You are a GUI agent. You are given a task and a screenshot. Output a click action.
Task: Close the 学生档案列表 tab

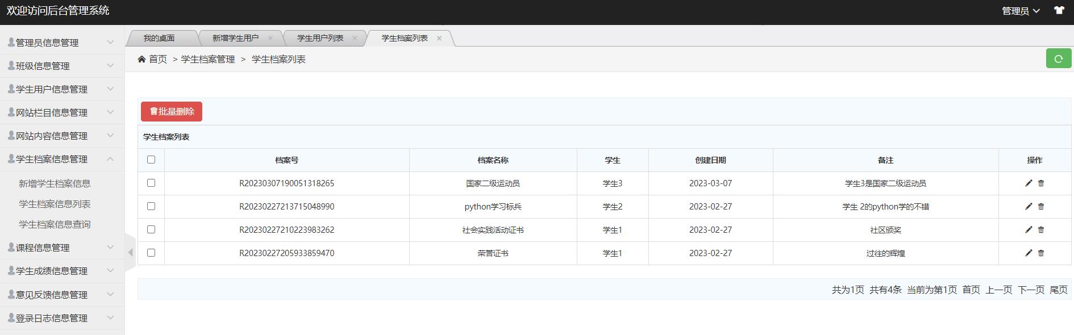(x=439, y=38)
